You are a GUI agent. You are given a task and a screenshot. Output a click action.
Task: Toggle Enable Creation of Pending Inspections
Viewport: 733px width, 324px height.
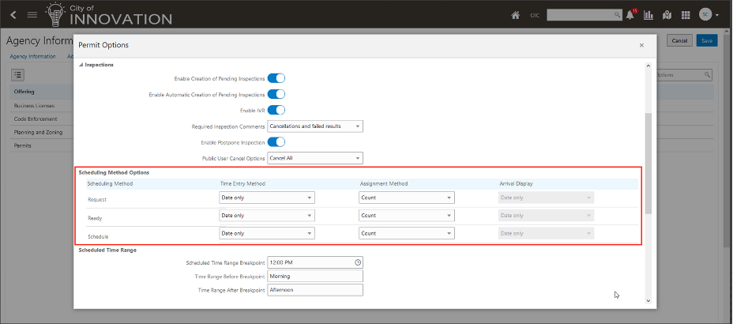[276, 78]
